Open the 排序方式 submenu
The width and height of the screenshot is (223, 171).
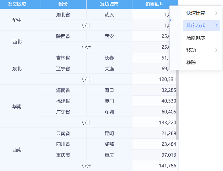coord(201,25)
